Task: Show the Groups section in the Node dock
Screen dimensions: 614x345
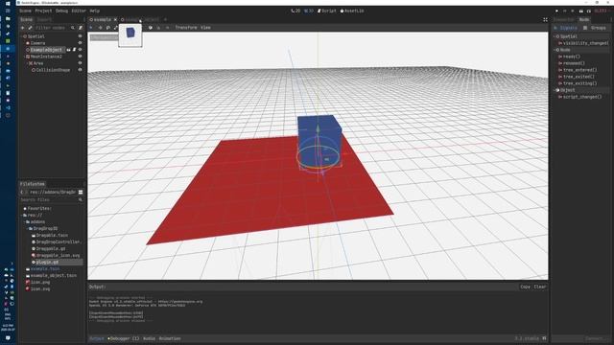Action: (x=595, y=28)
